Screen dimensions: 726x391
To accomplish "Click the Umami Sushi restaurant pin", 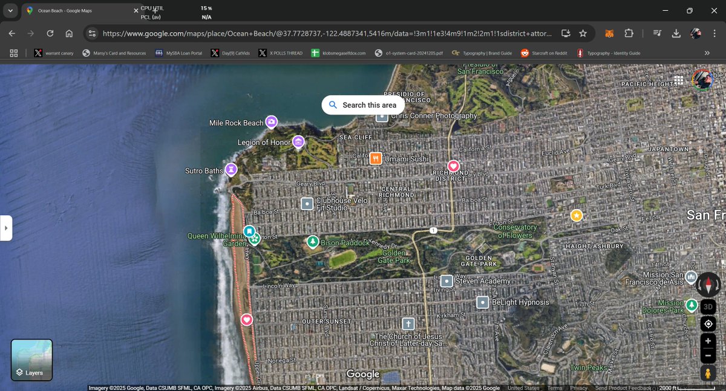I will 376,158.
